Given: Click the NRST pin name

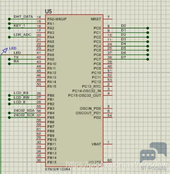Looking at the screenshot, I should [96, 19].
